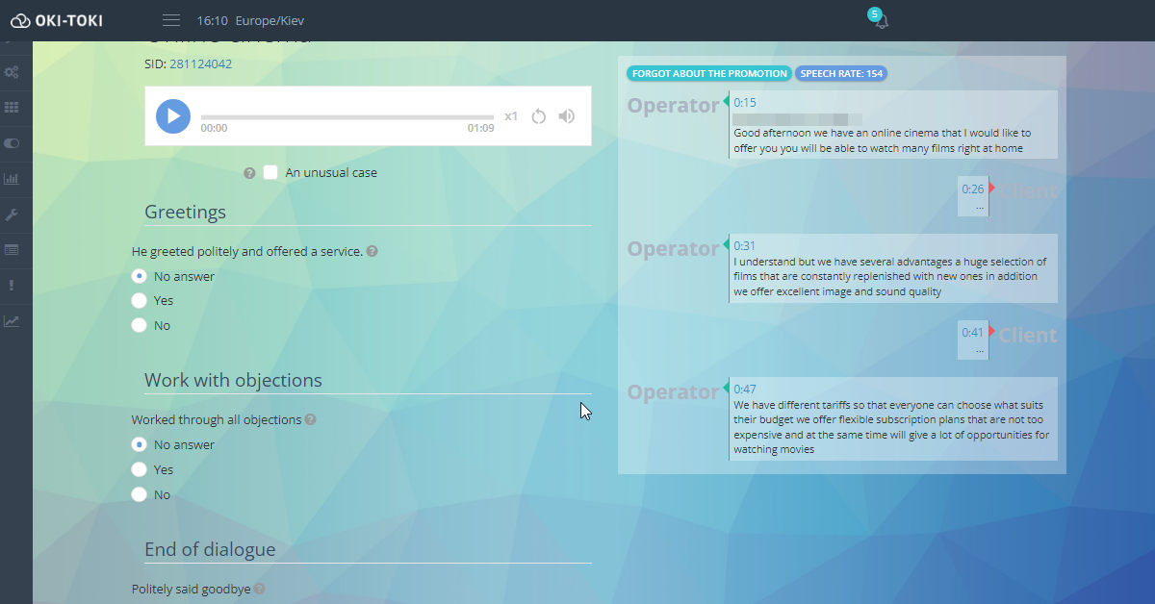Jump to 0:31 operator timestamp
This screenshot has height=604, width=1155.
click(744, 246)
